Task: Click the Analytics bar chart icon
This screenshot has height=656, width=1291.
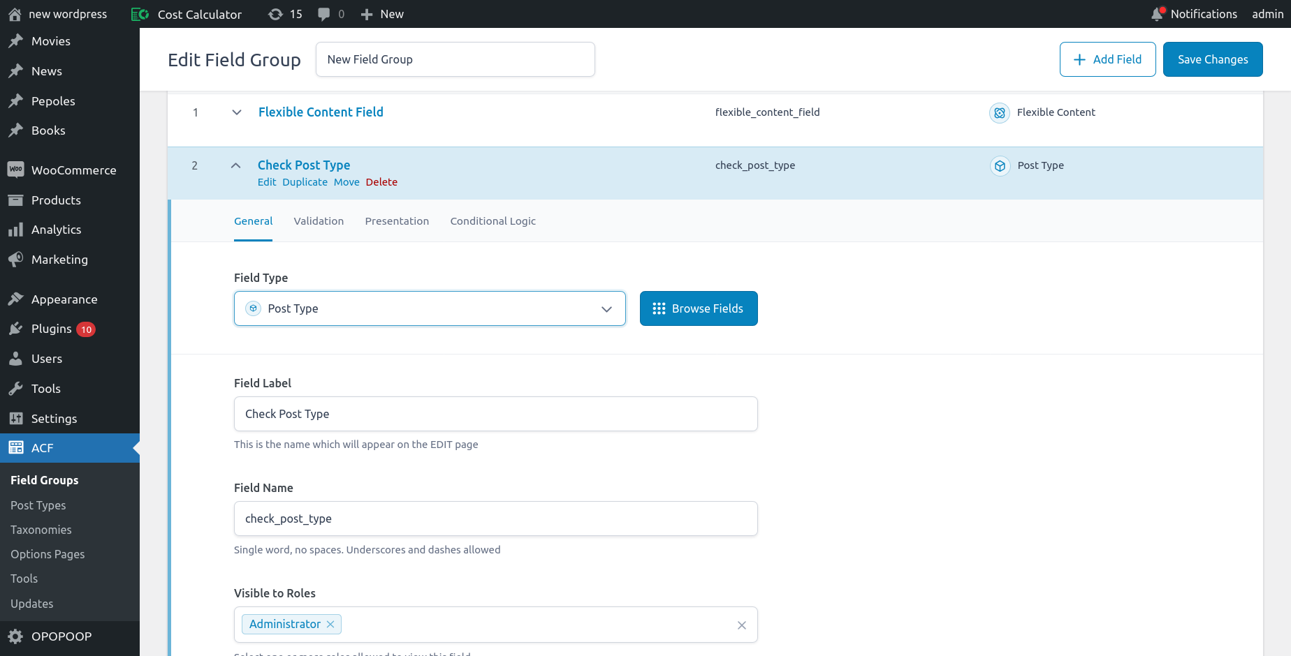Action: (x=15, y=230)
